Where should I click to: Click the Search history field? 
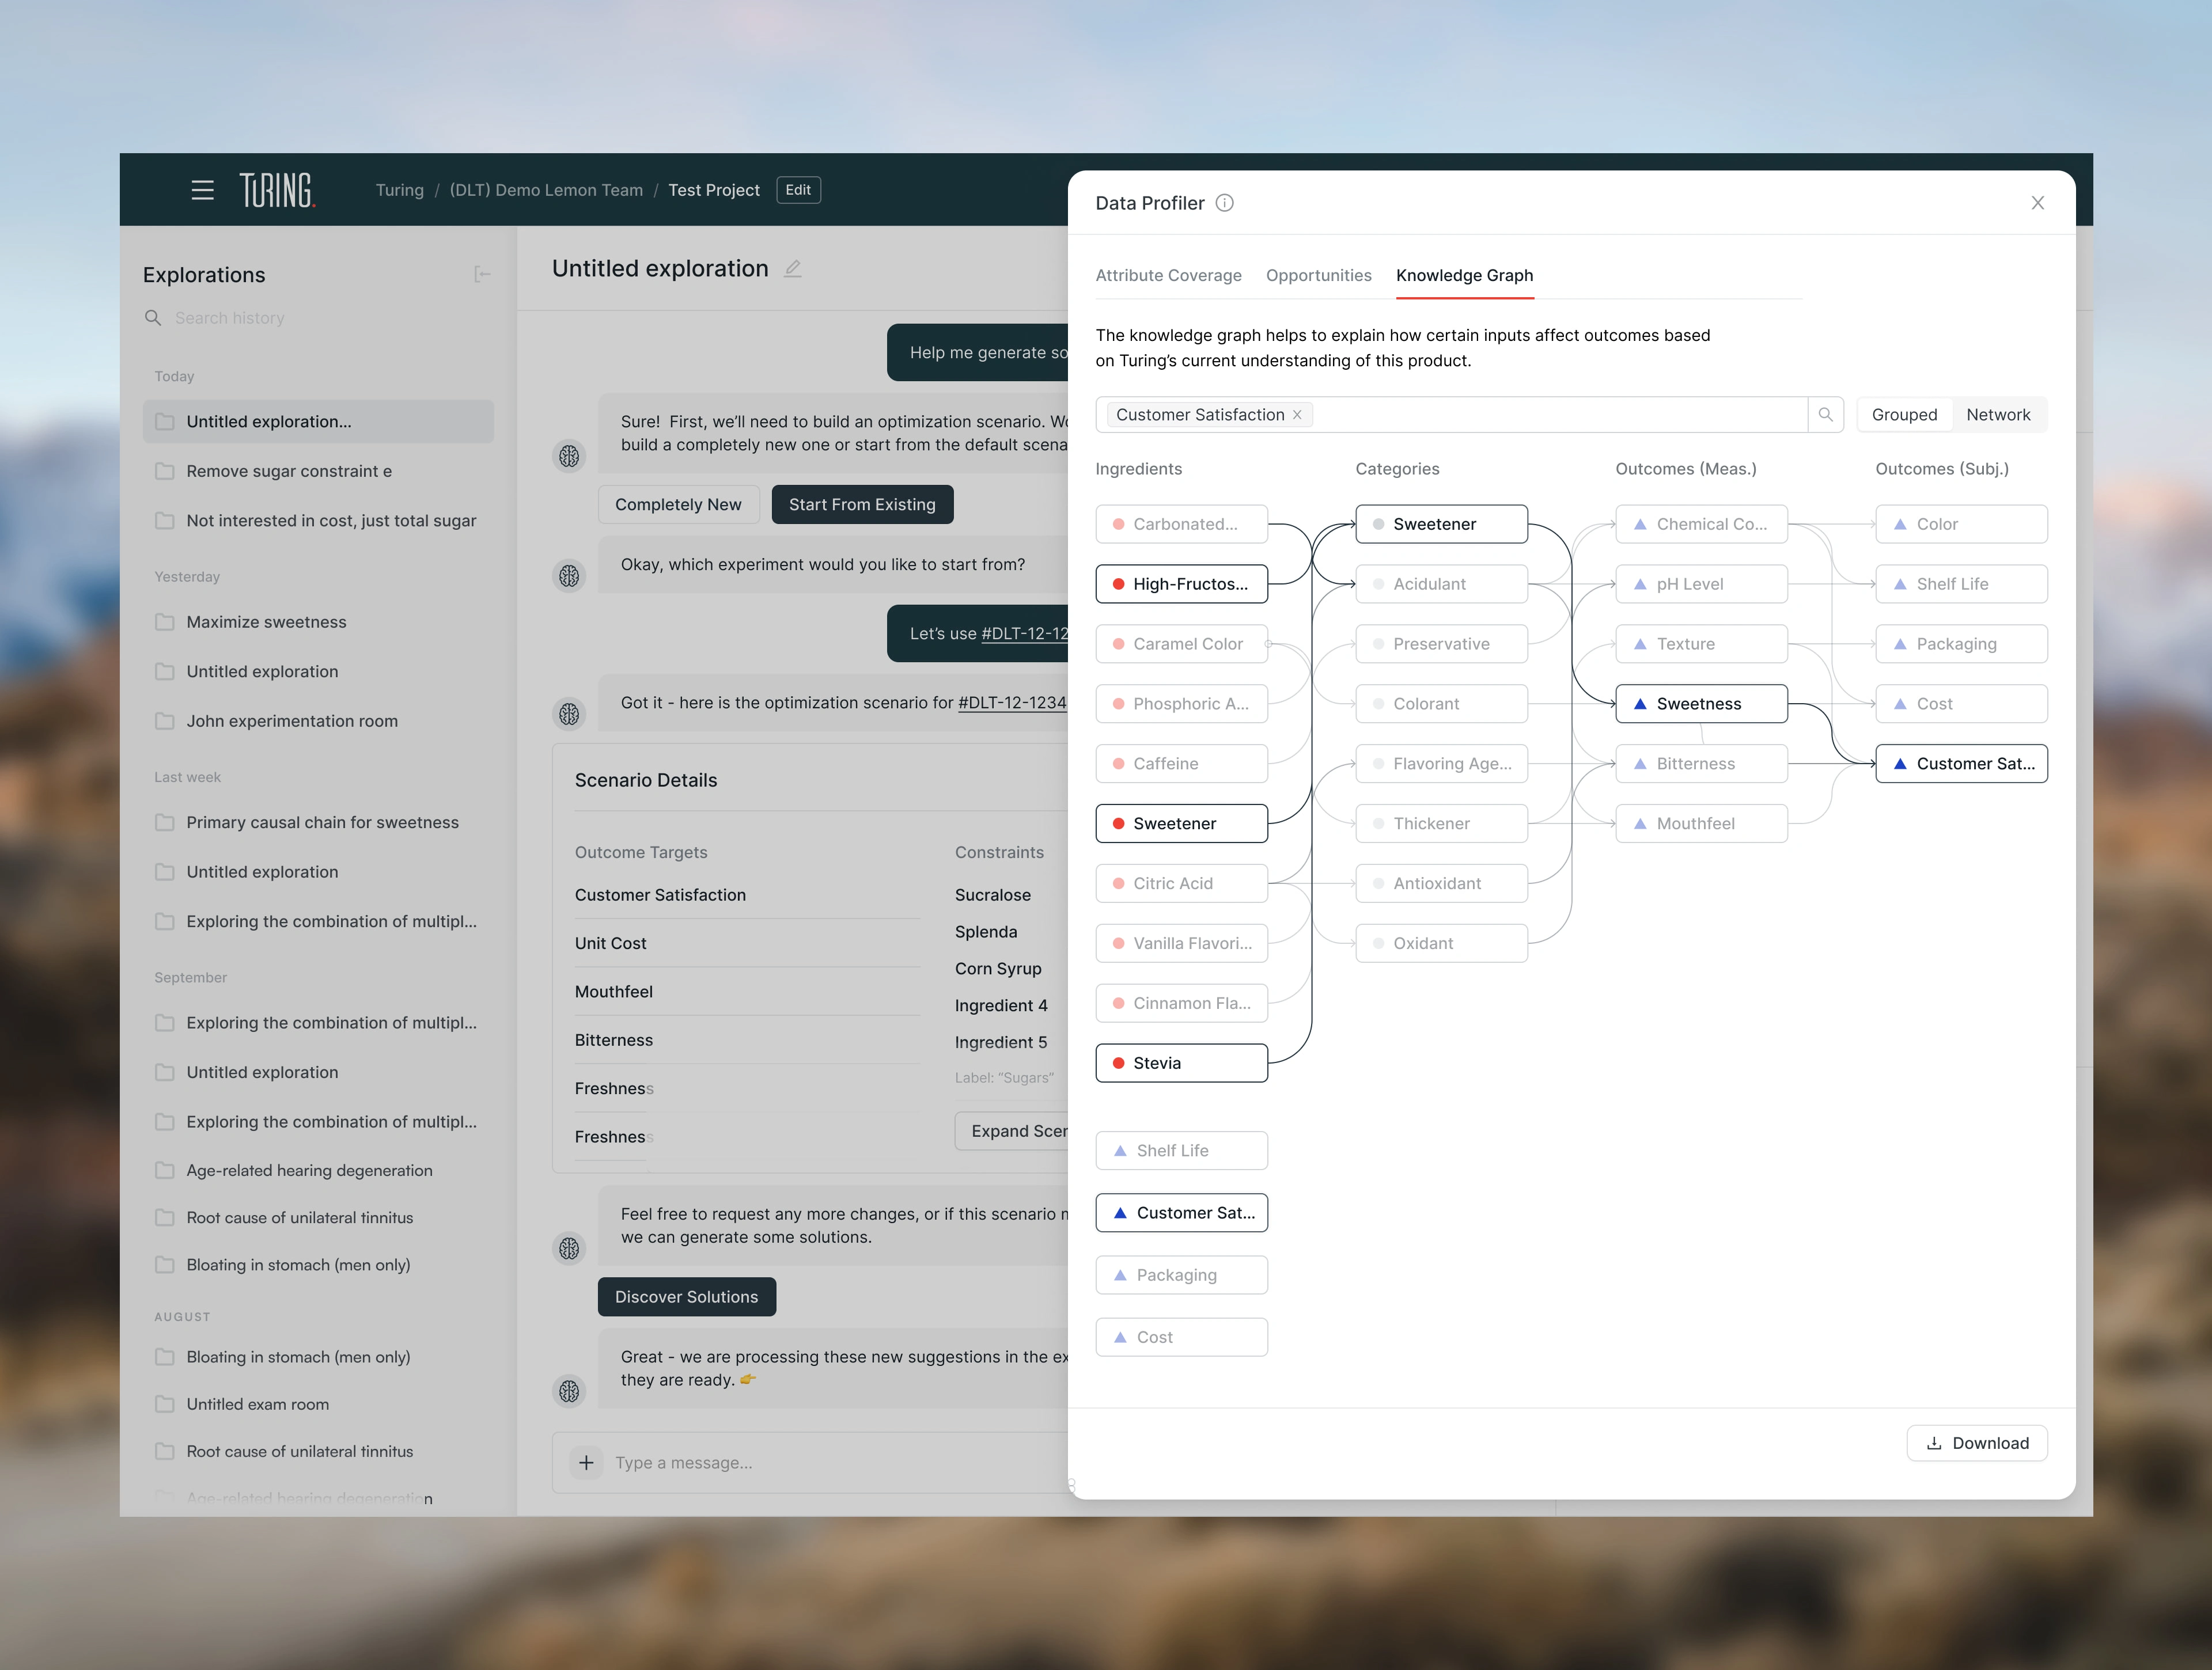click(229, 318)
